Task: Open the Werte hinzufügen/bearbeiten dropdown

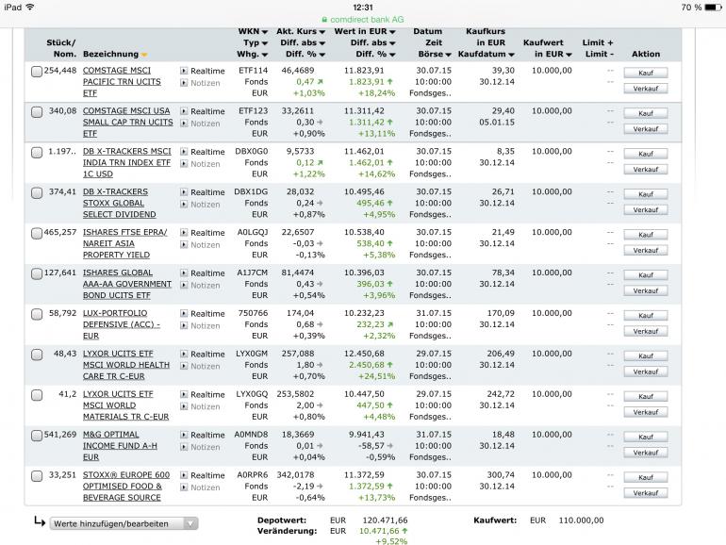Action: 124,523
